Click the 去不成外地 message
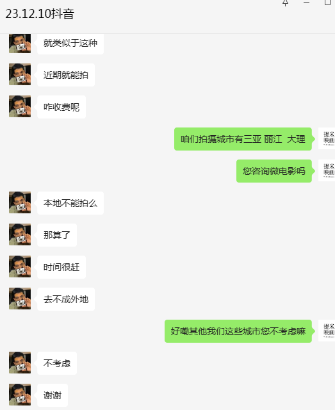The image size is (335, 410). [x=66, y=299]
